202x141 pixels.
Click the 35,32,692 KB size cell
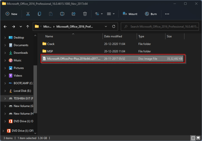tap(175, 59)
